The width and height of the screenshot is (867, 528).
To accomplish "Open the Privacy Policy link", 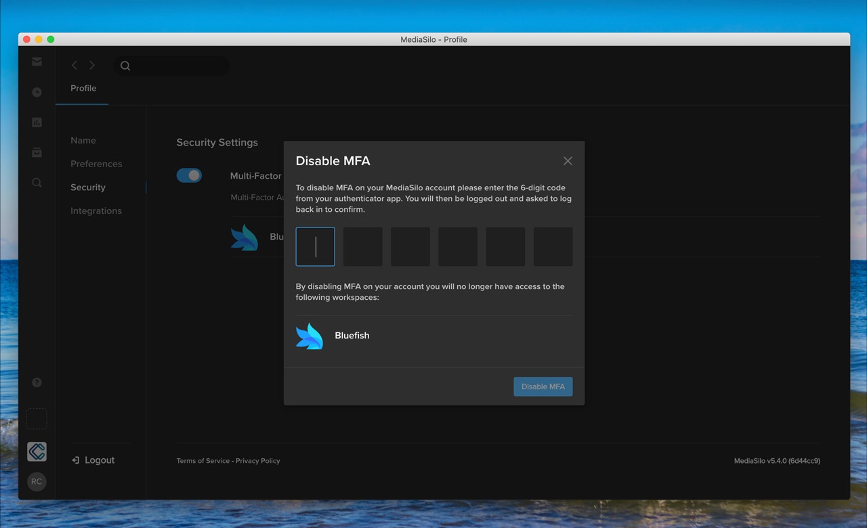I will [x=257, y=461].
